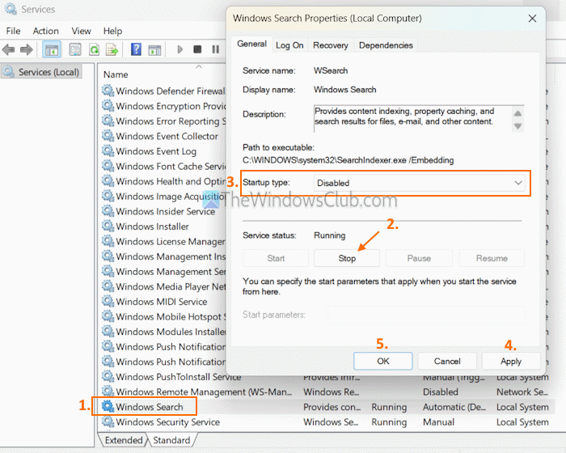Click description scroll down arrow
Image resolution: width=566 pixels, height=453 pixels.
tap(517, 126)
